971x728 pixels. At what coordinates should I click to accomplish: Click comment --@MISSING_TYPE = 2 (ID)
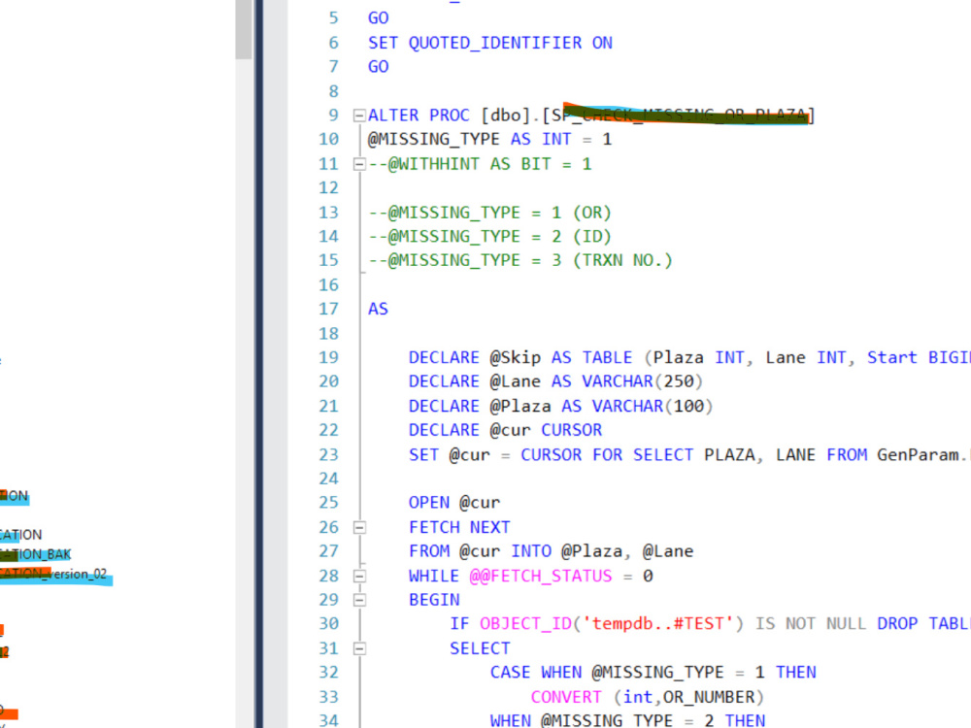point(489,237)
